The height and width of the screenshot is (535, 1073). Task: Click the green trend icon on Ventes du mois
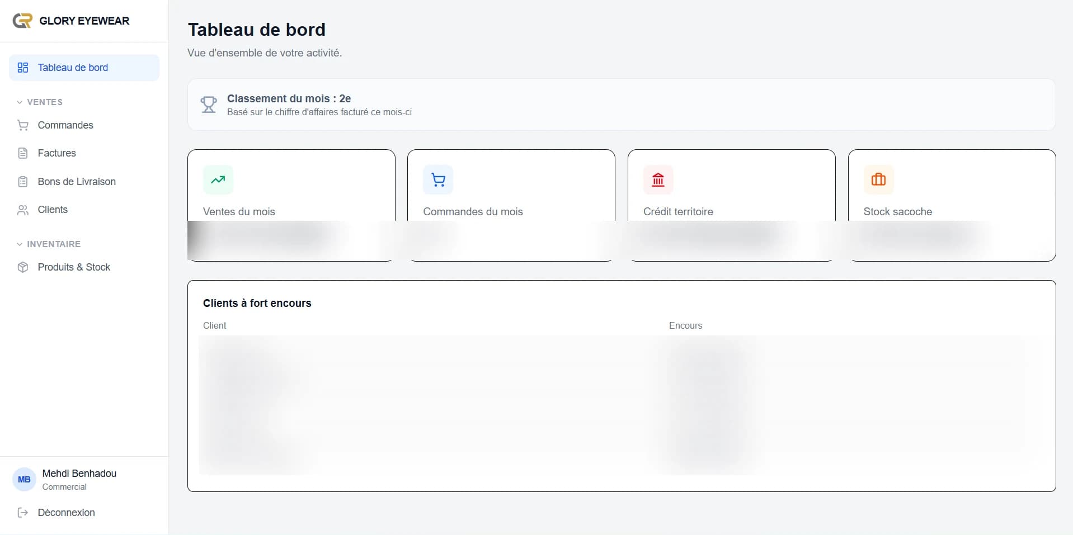pos(218,179)
